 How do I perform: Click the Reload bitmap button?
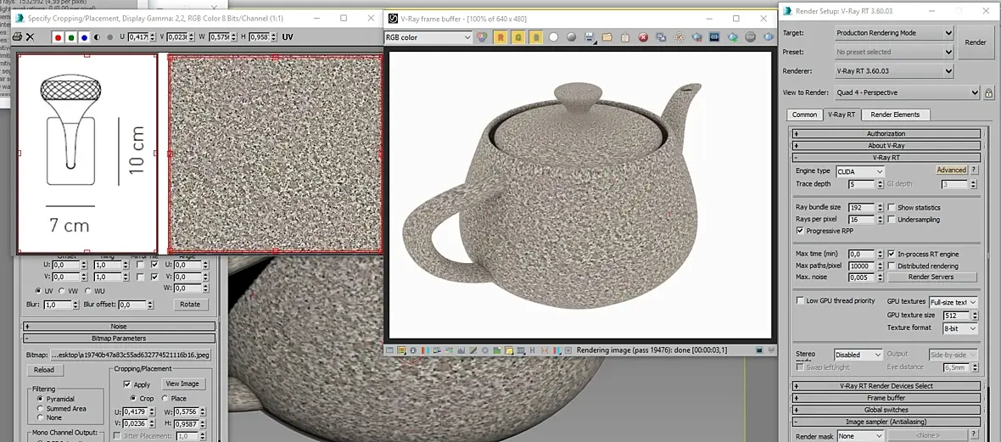[x=43, y=370]
